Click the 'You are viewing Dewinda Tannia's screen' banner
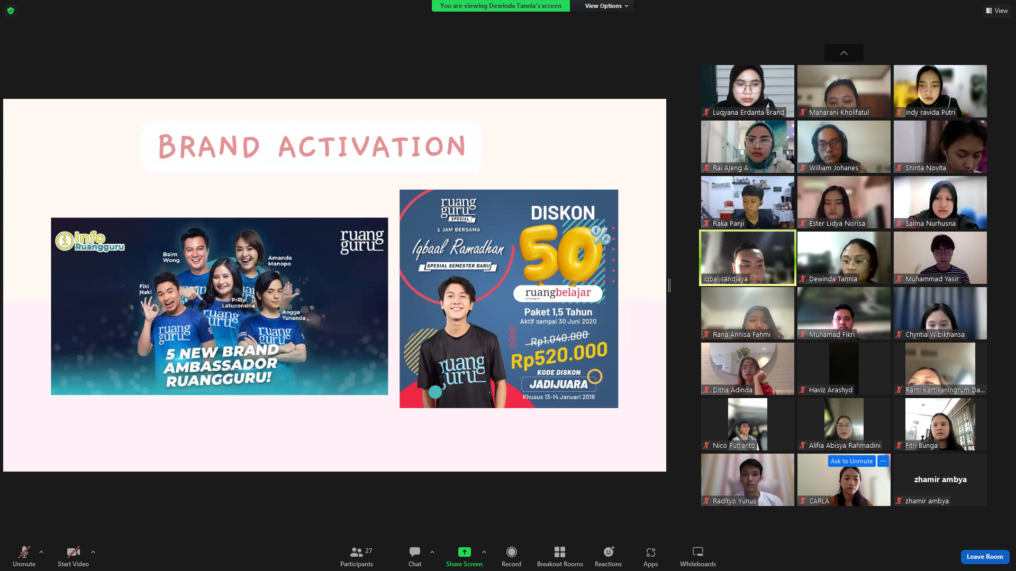This screenshot has height=571, width=1016. pyautogui.click(x=501, y=6)
